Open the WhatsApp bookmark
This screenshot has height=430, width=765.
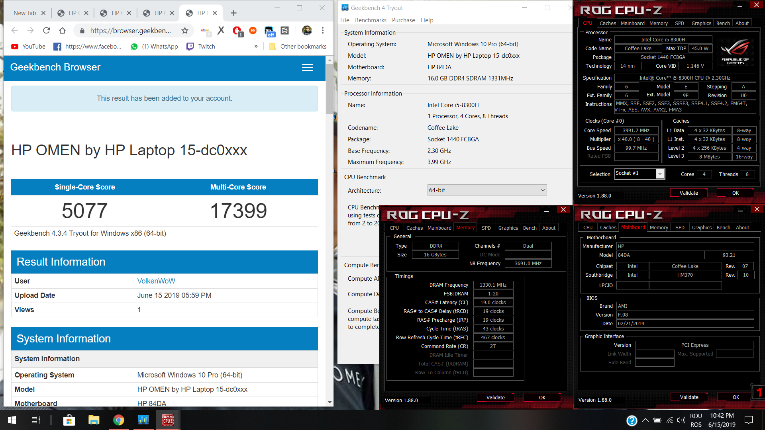pyautogui.click(x=154, y=47)
